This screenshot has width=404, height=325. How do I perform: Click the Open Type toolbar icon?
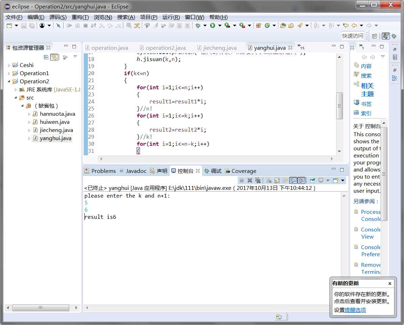pyautogui.click(x=283, y=25)
